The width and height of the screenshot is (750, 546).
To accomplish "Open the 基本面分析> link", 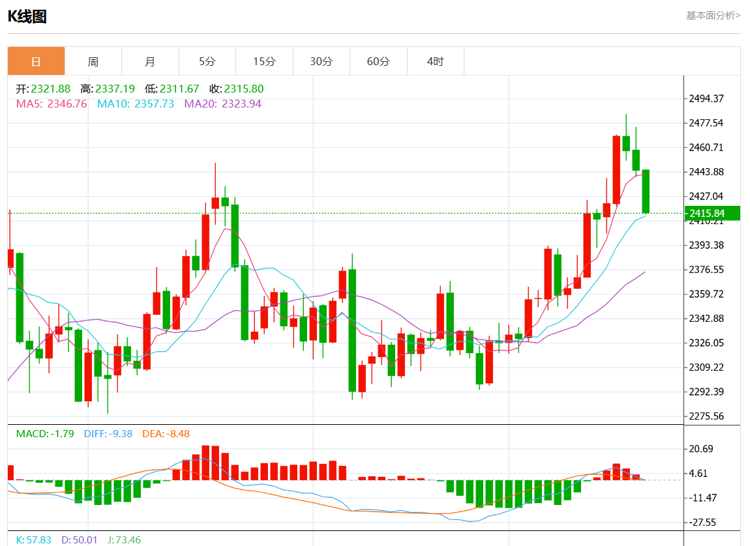I will point(713,15).
